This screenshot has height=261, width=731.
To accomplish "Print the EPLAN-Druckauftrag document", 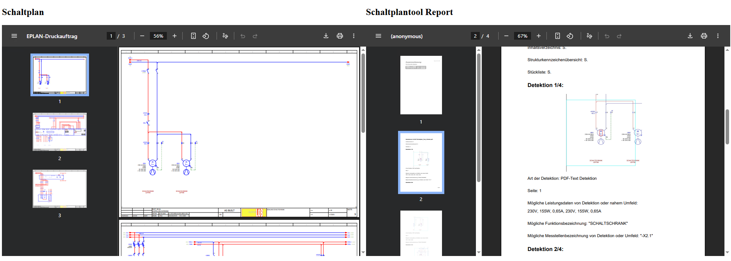I will tap(340, 36).
